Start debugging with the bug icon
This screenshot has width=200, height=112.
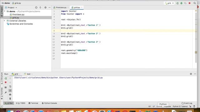click(x=181, y=3)
